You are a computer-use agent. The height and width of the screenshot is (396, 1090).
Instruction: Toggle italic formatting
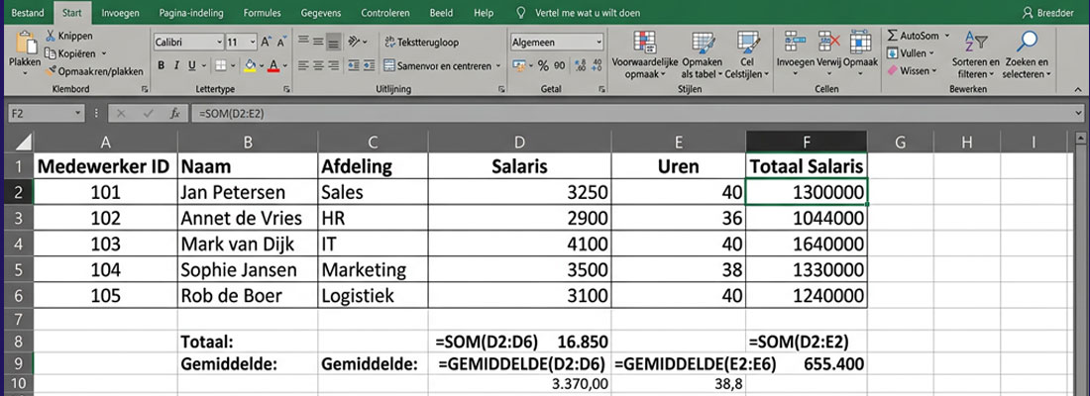tap(177, 66)
